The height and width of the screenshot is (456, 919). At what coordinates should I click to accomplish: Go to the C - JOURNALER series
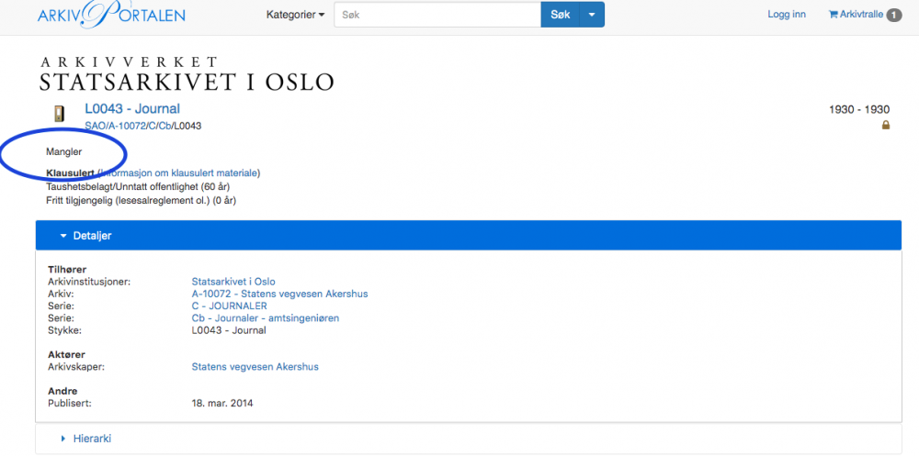[229, 306]
